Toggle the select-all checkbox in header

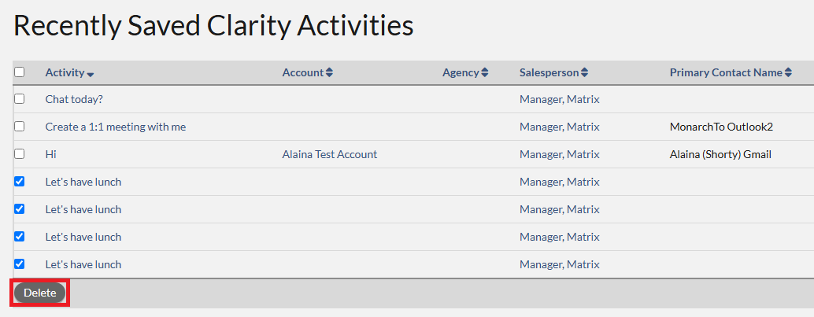click(x=20, y=72)
